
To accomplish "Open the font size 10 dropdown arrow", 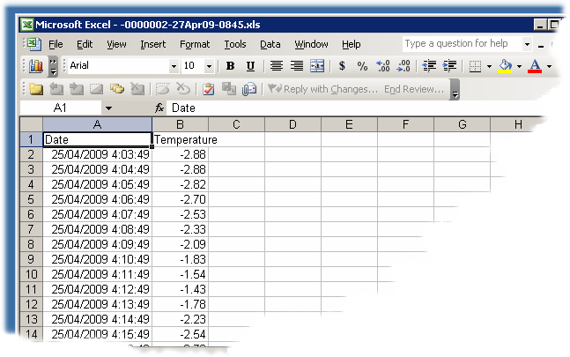I will click(209, 66).
